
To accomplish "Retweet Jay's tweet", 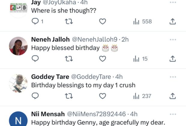I will pyautogui.click(x=69, y=21).
